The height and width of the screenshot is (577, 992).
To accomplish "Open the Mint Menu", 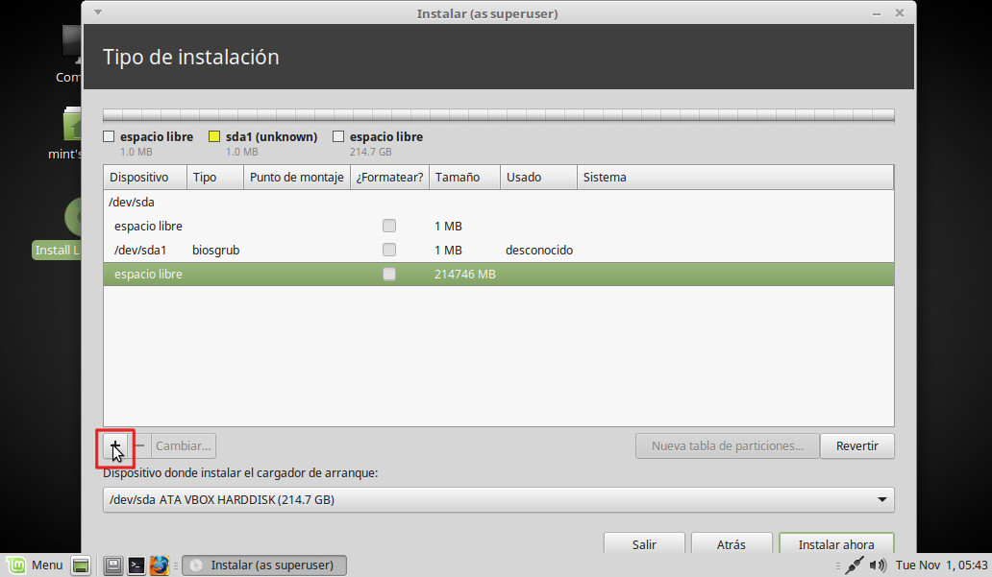I will pos(36,565).
